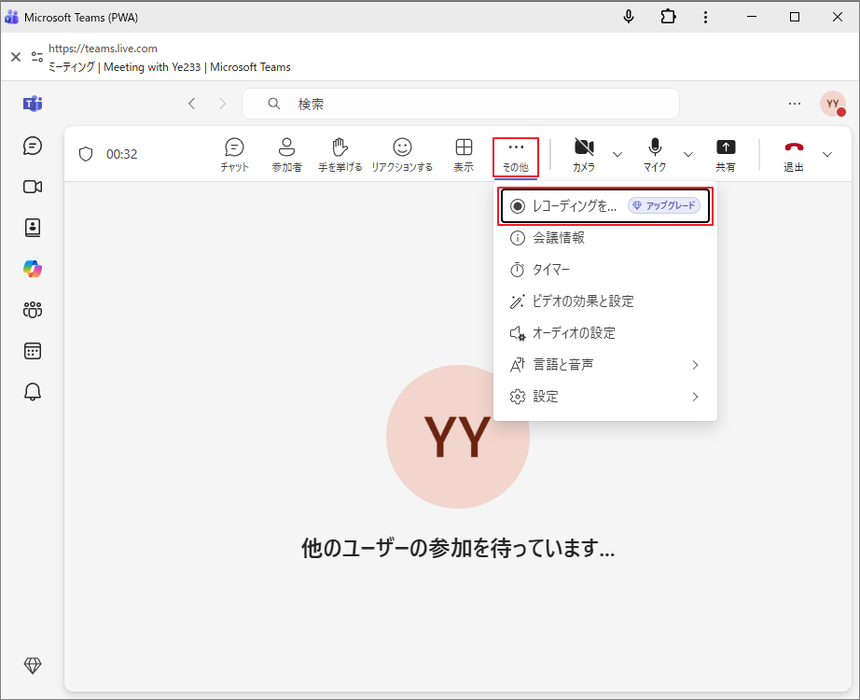The image size is (860, 700).
Task: Click the meeting shield security icon
Action: tap(86, 154)
